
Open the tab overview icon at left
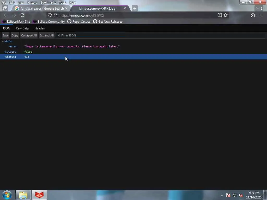[5, 8]
